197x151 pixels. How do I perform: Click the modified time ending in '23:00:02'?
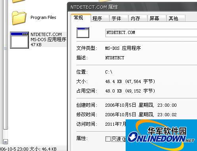(x=141, y=115)
